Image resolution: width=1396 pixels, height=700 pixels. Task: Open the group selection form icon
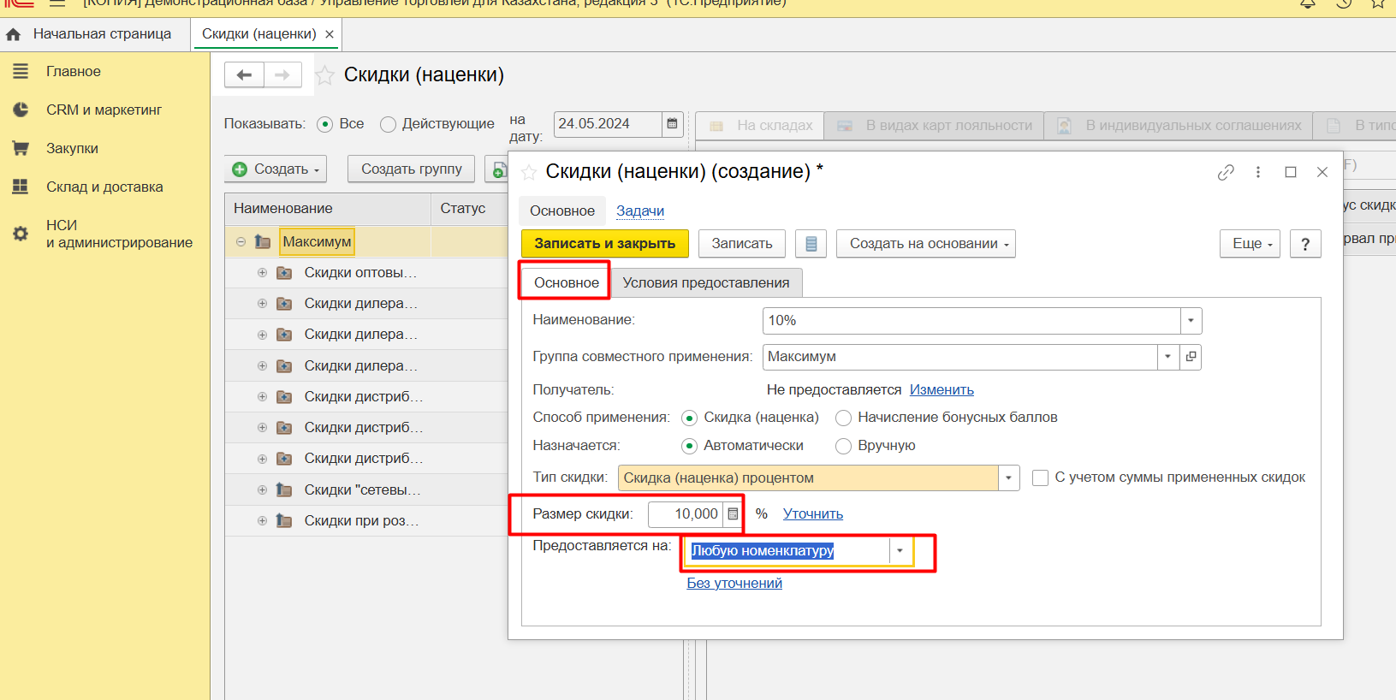tap(1191, 357)
